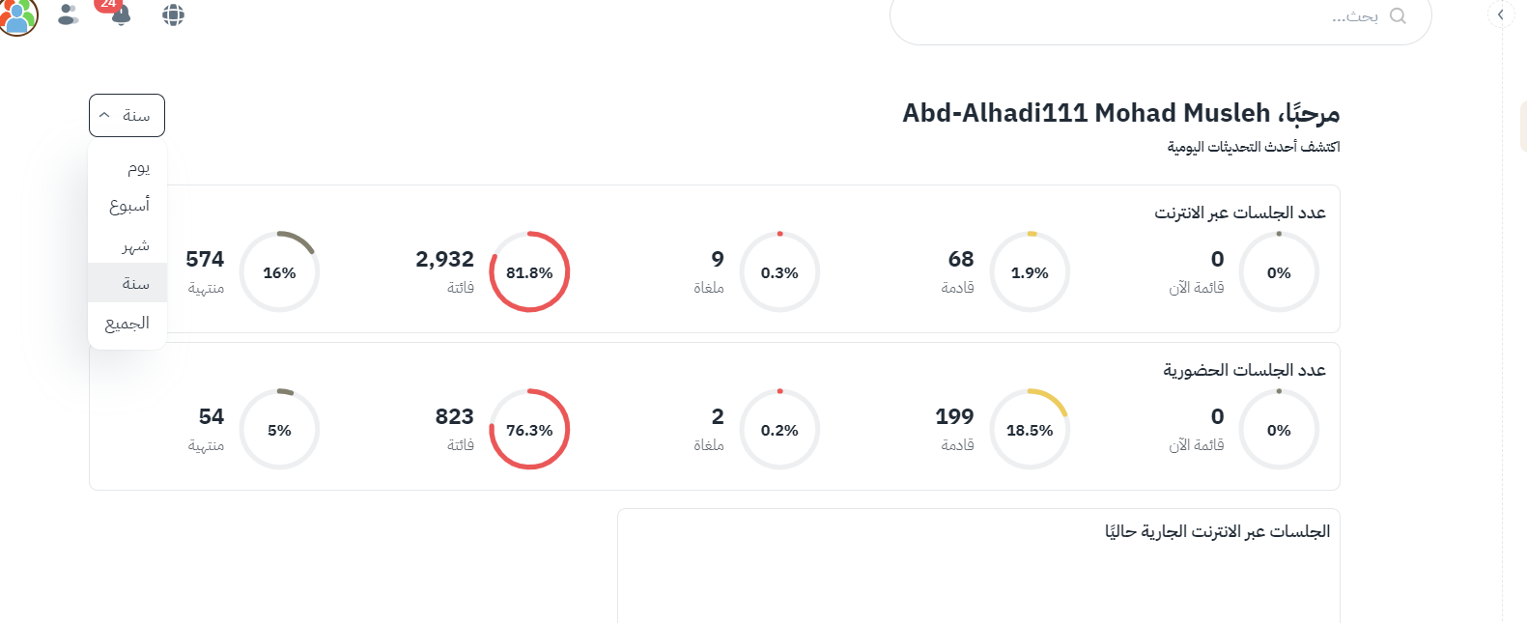Click the 199 قادمة in-person sessions count
1527x623 pixels.
click(x=954, y=416)
